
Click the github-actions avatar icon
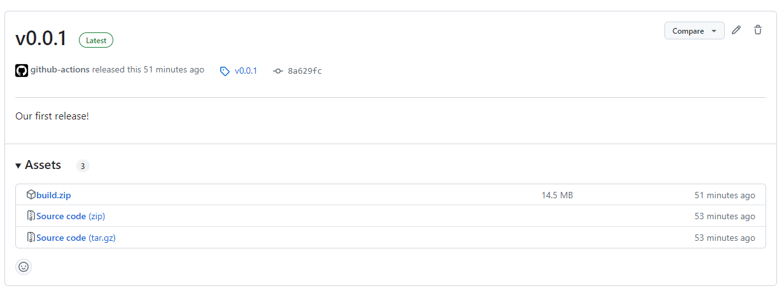point(22,71)
